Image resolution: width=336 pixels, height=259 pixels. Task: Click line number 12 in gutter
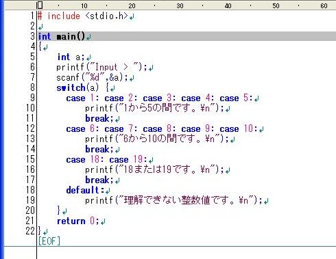click(30, 128)
